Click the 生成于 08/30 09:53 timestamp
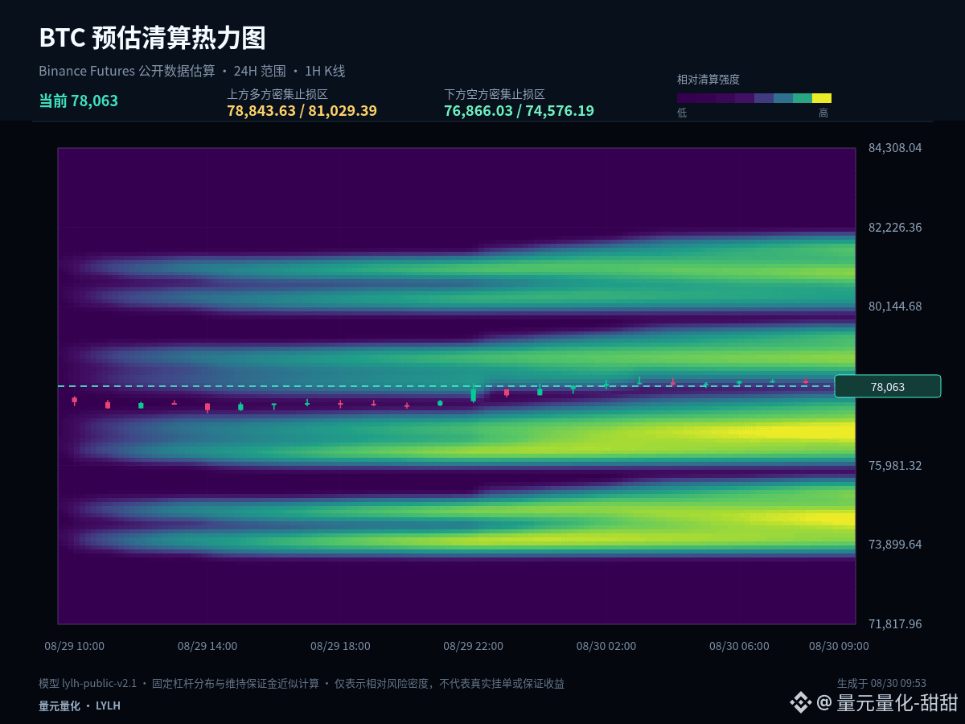Screen dimensions: 965x724 tap(881, 684)
